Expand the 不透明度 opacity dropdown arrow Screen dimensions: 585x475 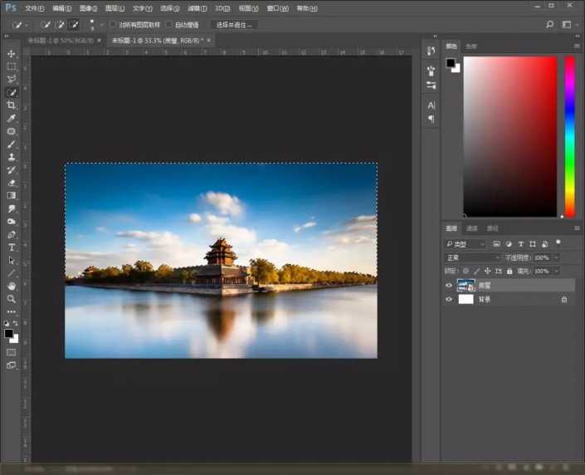556,257
